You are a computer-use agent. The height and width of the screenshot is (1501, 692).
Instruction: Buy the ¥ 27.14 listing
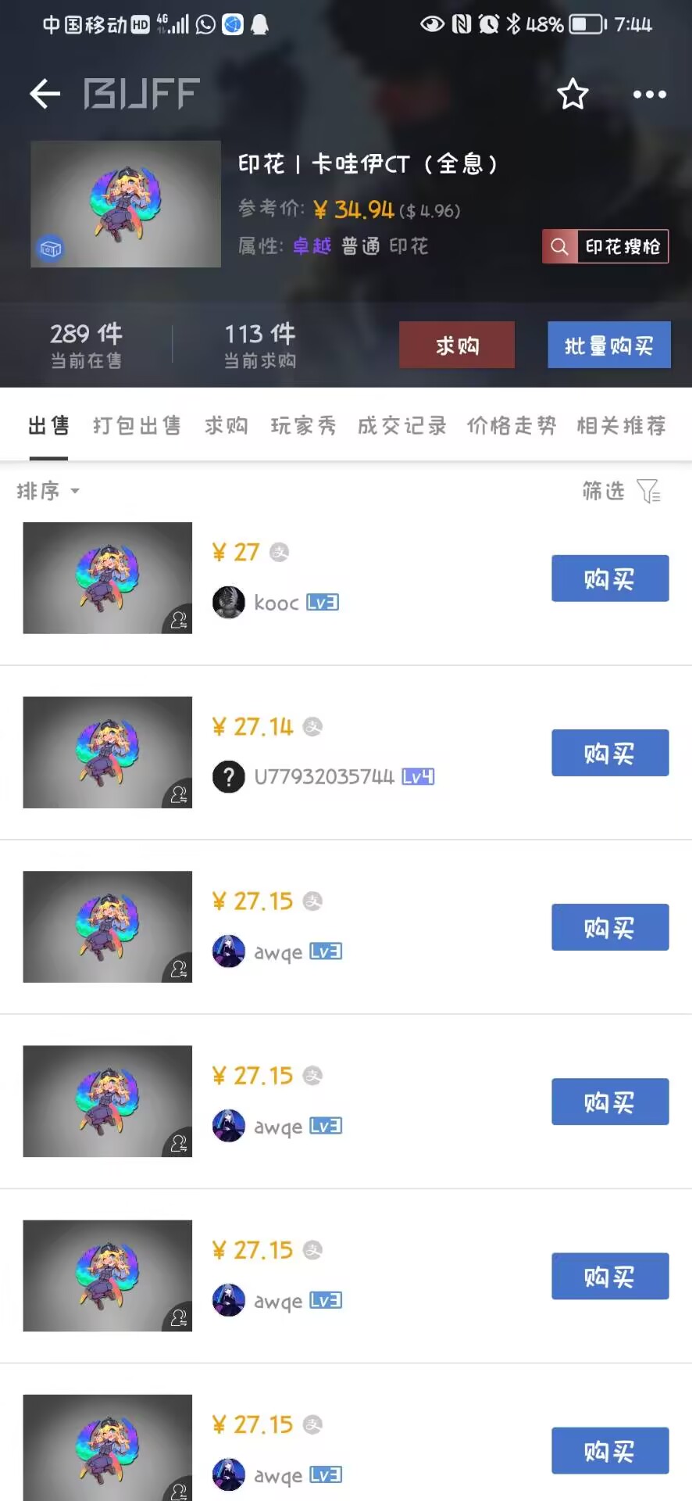click(610, 753)
